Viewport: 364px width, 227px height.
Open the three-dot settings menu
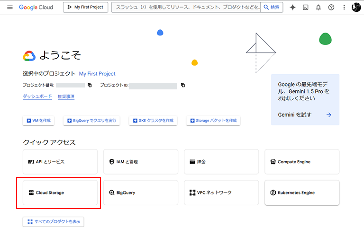pos(344,8)
